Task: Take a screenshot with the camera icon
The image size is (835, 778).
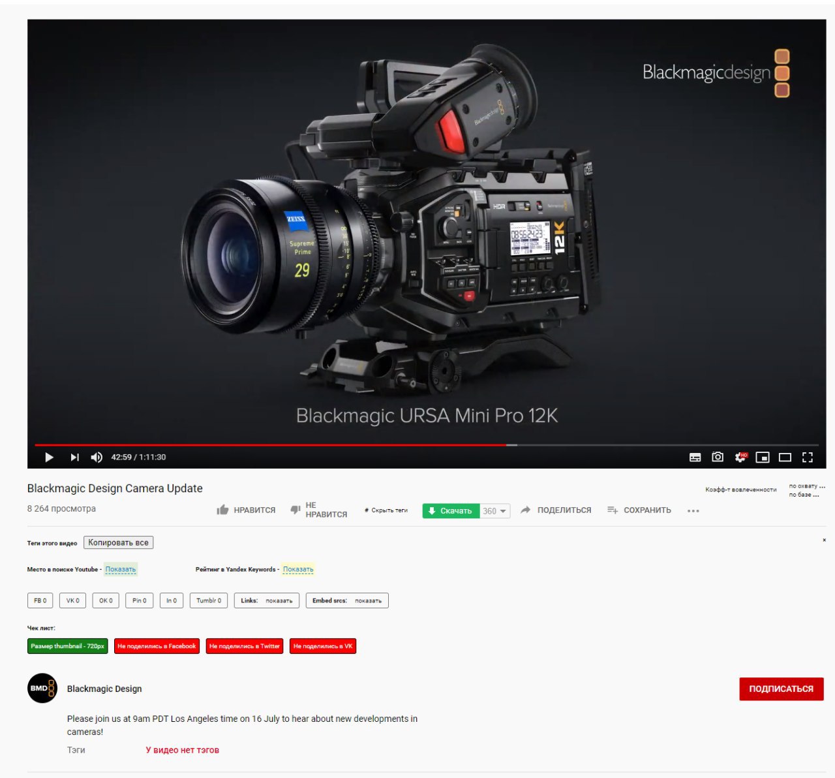Action: 718,457
